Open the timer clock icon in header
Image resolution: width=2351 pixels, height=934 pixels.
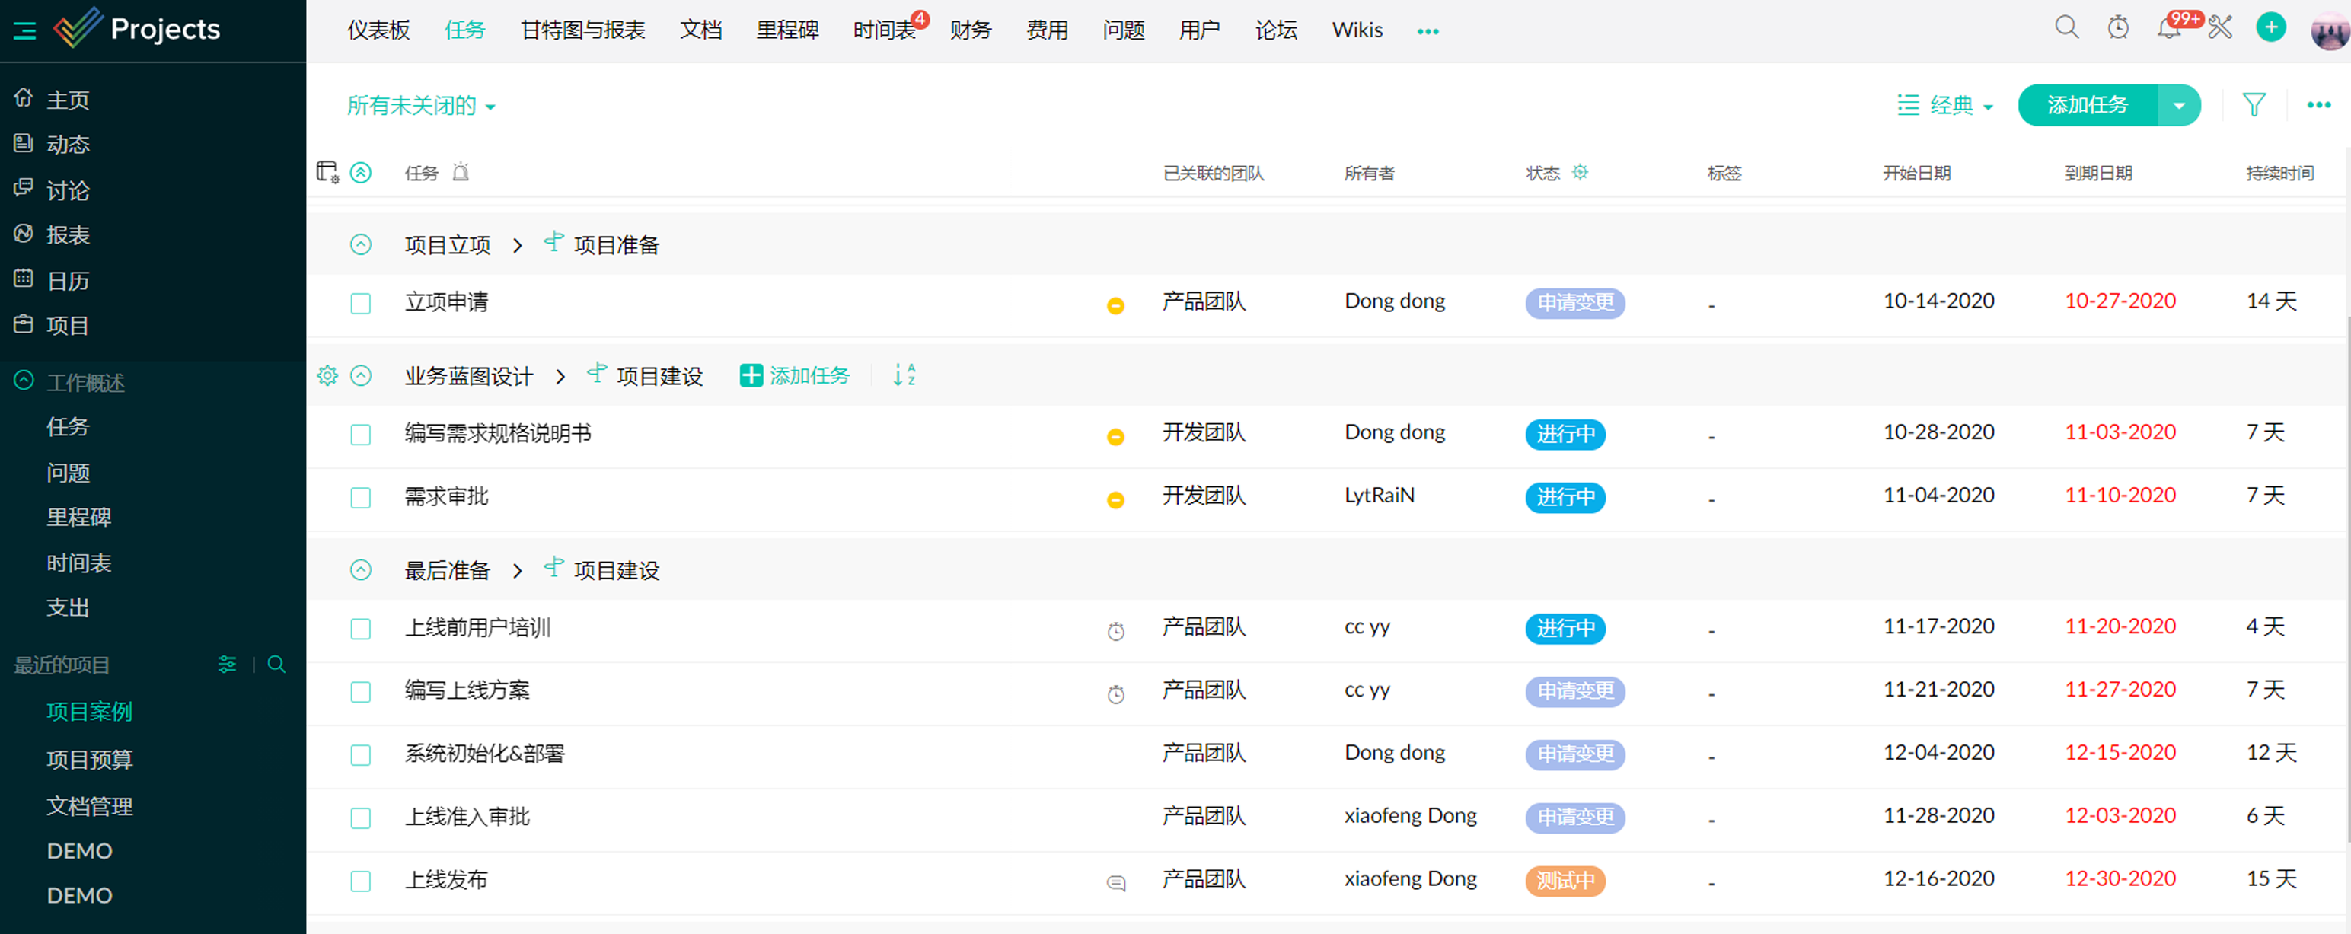(x=2117, y=27)
